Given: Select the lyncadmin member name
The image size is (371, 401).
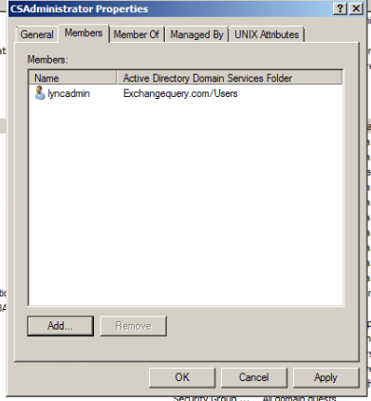Looking at the screenshot, I should tap(68, 93).
